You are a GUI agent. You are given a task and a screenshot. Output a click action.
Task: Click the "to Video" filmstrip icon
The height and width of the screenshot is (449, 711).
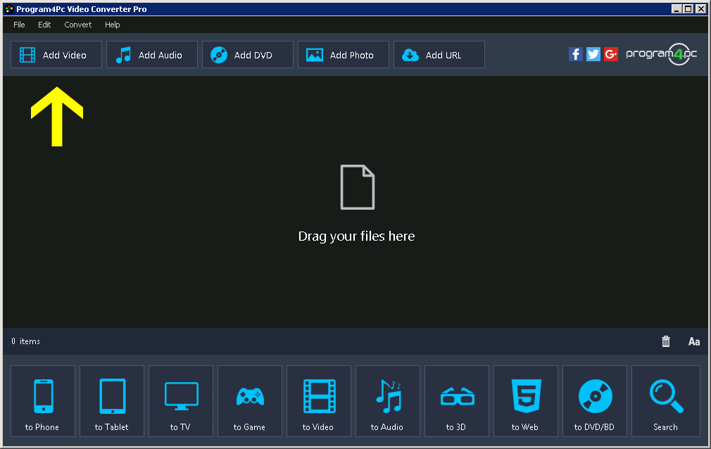tap(318, 401)
